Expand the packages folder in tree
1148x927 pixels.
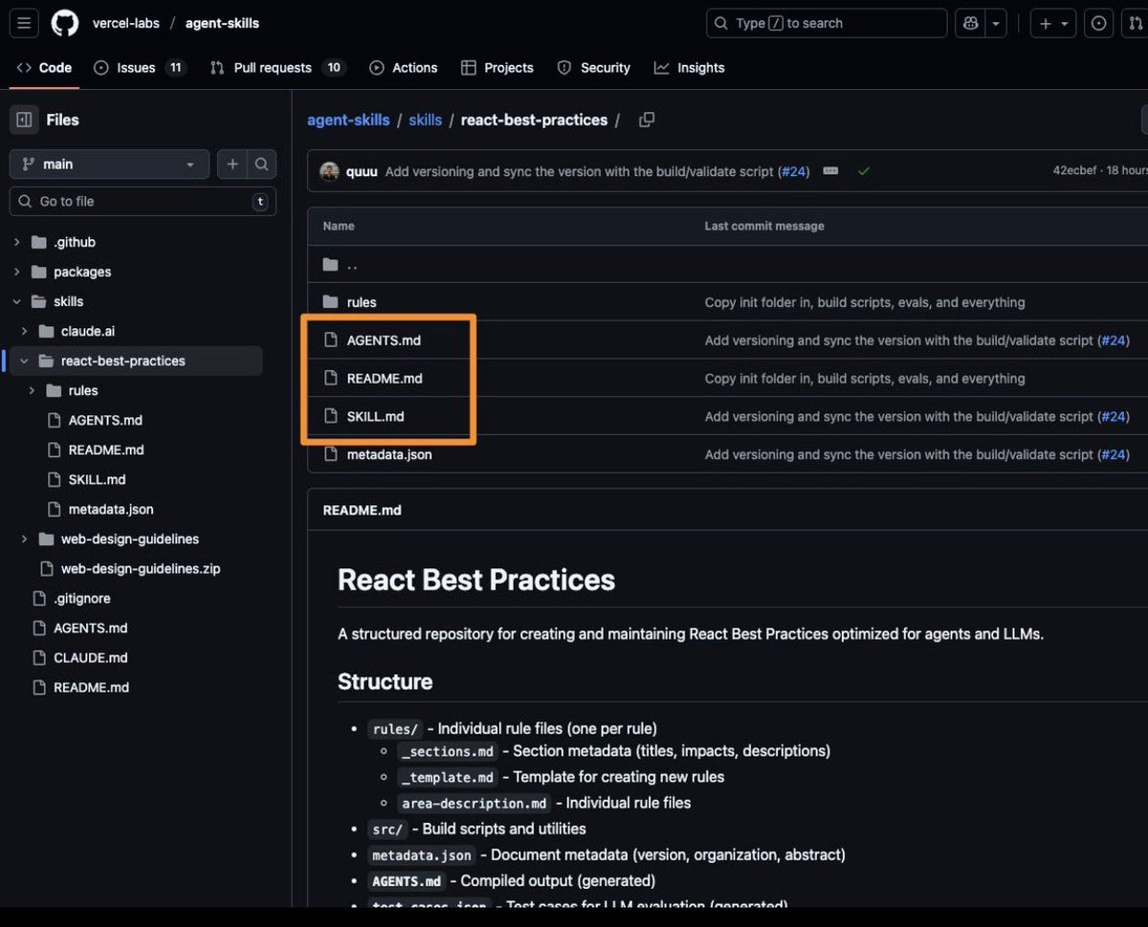click(x=17, y=272)
